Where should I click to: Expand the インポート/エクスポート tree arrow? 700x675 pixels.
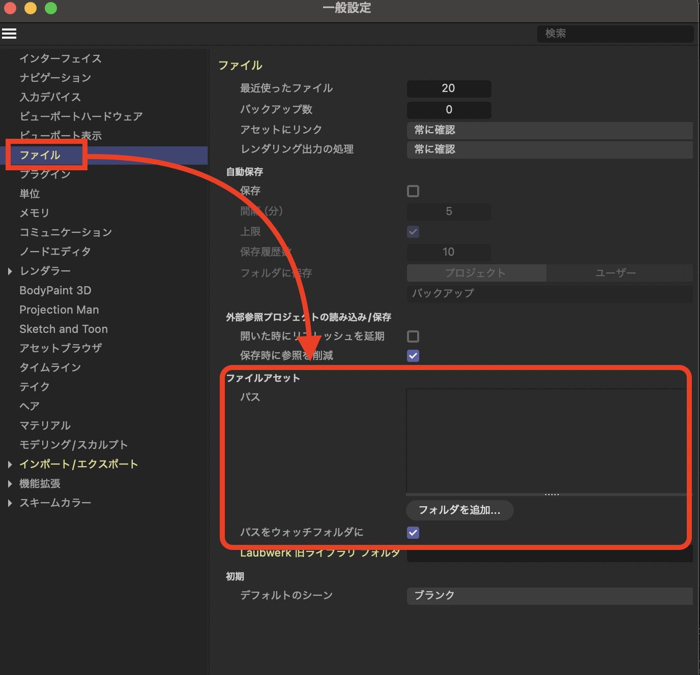pos(10,465)
